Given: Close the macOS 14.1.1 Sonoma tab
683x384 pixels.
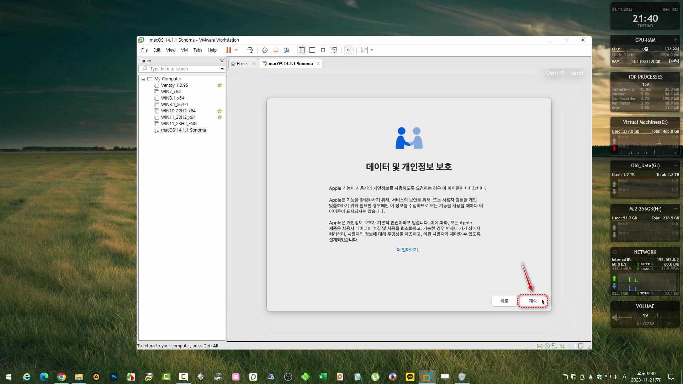Looking at the screenshot, I should click(x=318, y=64).
